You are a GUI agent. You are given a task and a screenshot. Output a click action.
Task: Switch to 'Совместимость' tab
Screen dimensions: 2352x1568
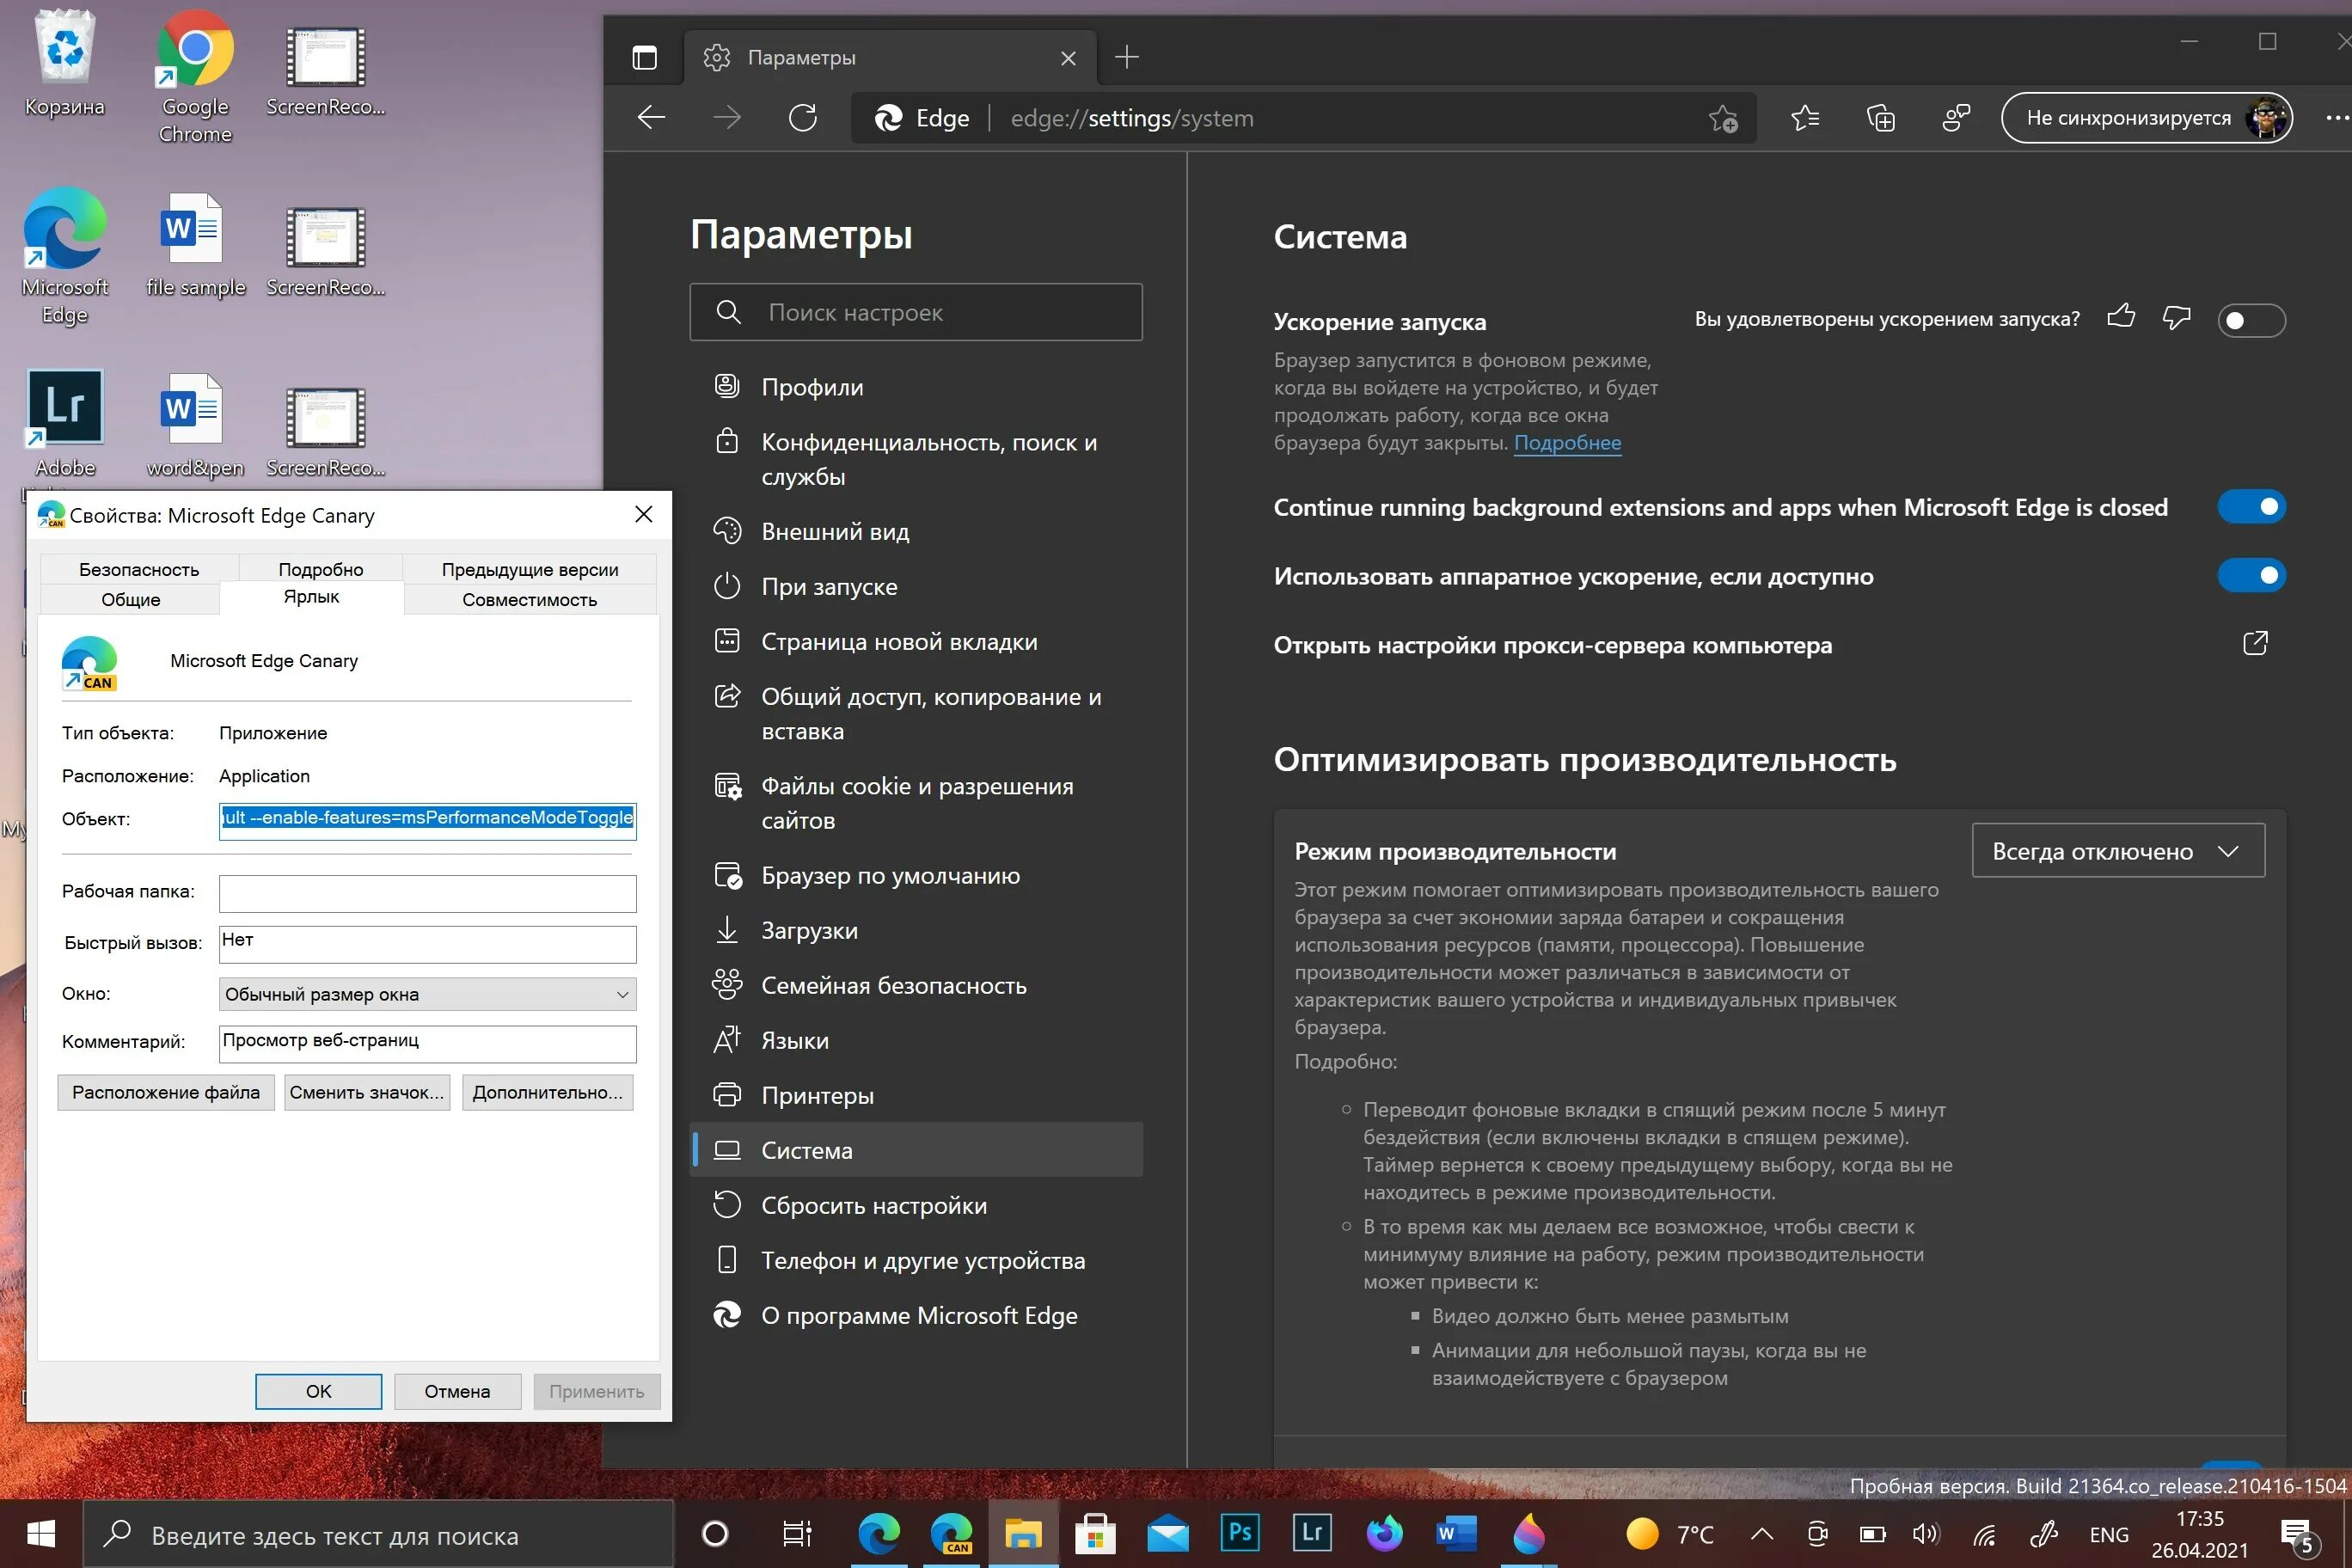tap(529, 599)
